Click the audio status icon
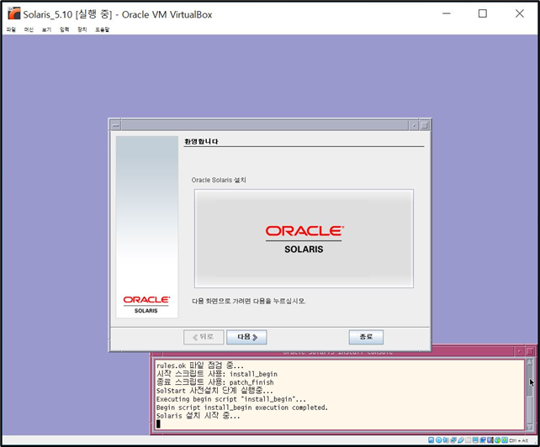Screen dimensions: 540x447 click(446, 440)
